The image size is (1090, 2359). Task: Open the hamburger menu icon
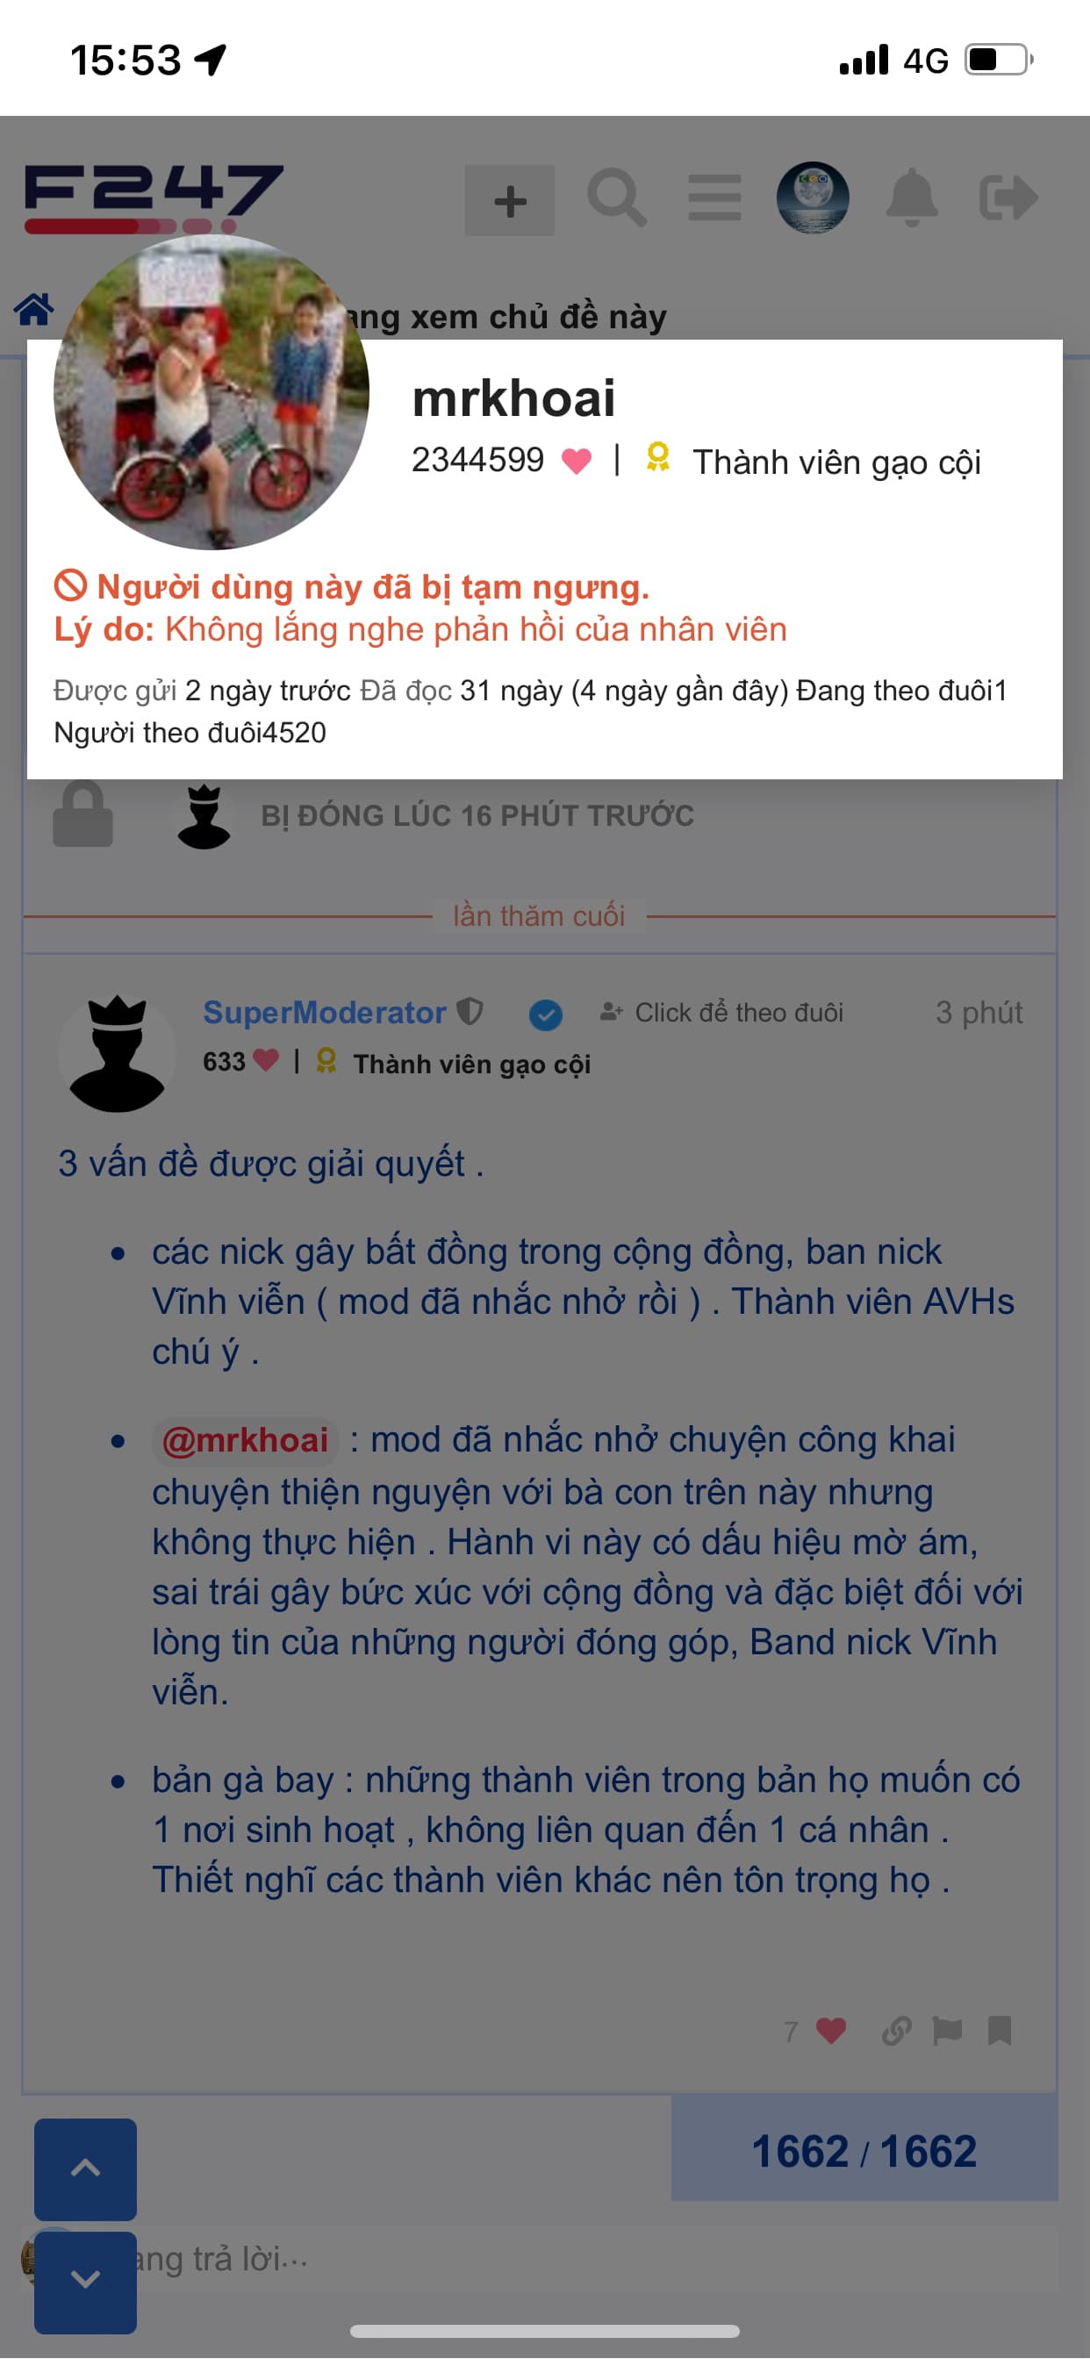pyautogui.click(x=714, y=197)
